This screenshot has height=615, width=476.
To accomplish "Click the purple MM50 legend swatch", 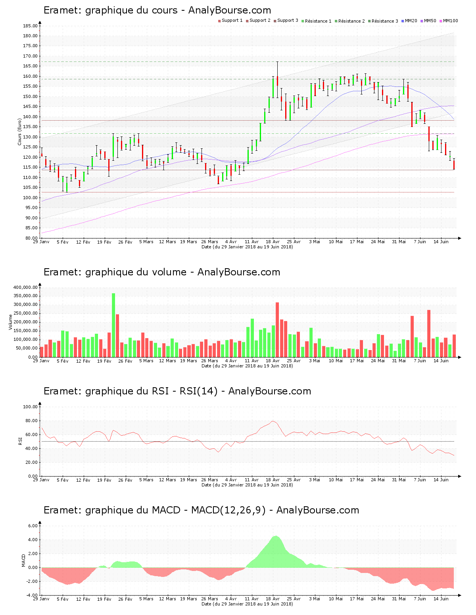I will (x=422, y=21).
